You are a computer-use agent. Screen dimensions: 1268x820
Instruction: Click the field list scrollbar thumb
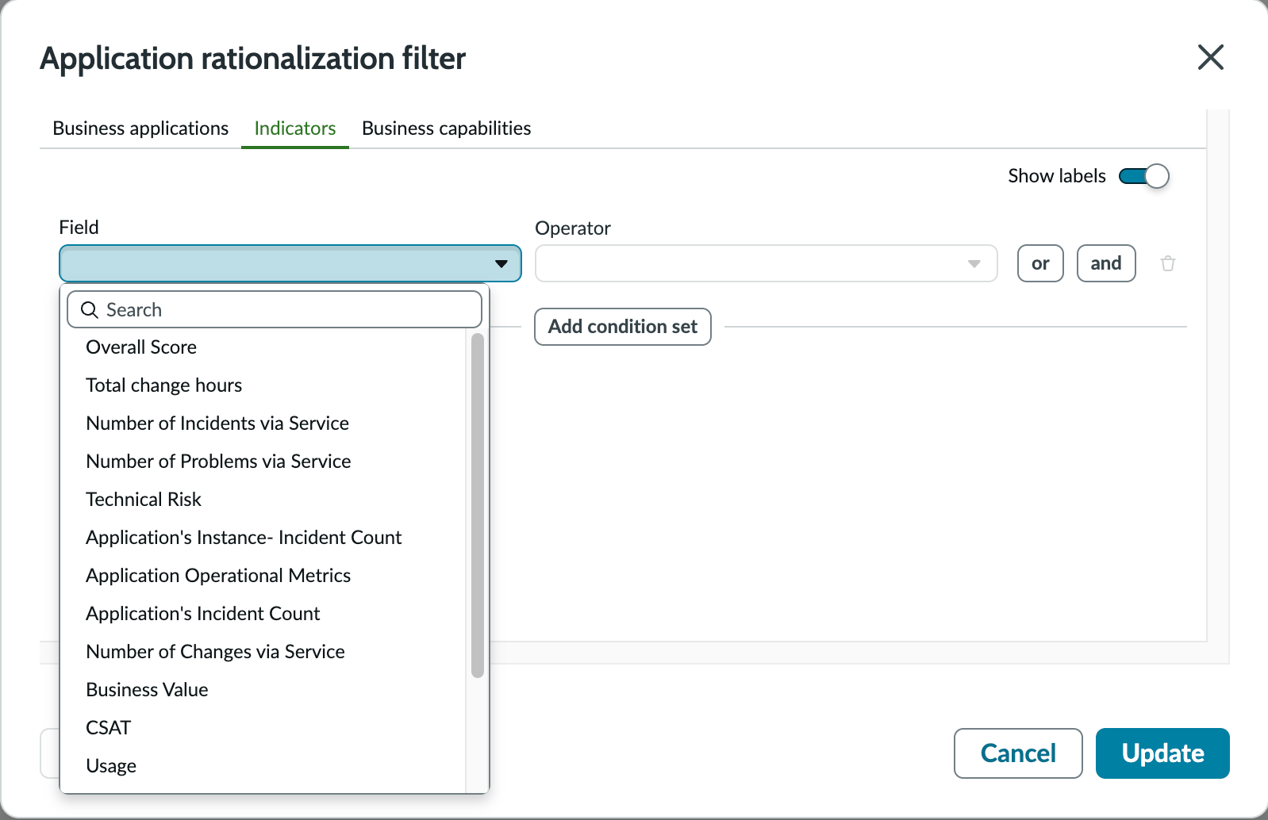(477, 505)
